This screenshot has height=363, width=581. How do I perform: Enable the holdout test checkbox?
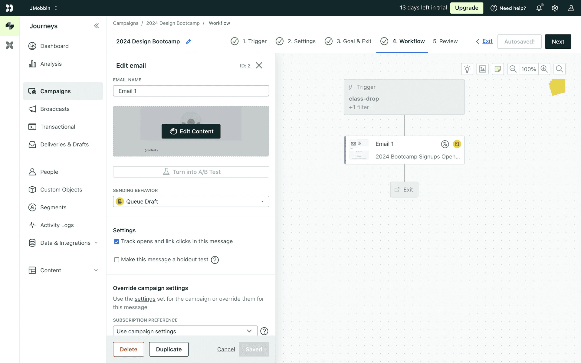(117, 260)
